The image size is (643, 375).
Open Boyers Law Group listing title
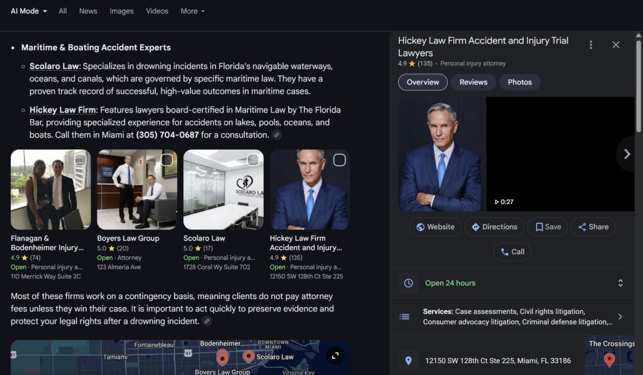tap(128, 238)
